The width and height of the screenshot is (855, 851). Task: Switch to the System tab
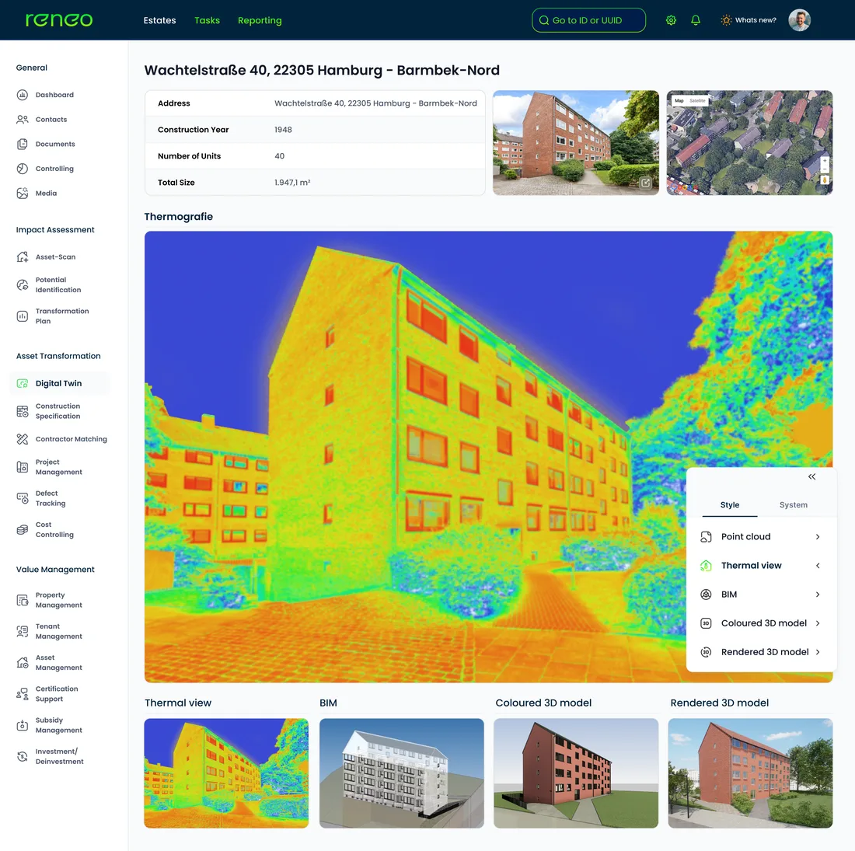coord(794,505)
